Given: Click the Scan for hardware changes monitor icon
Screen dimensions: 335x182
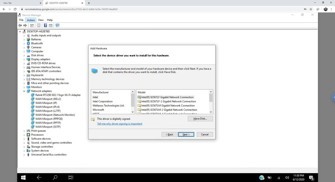Looking at the screenshot, I should 58,26.
